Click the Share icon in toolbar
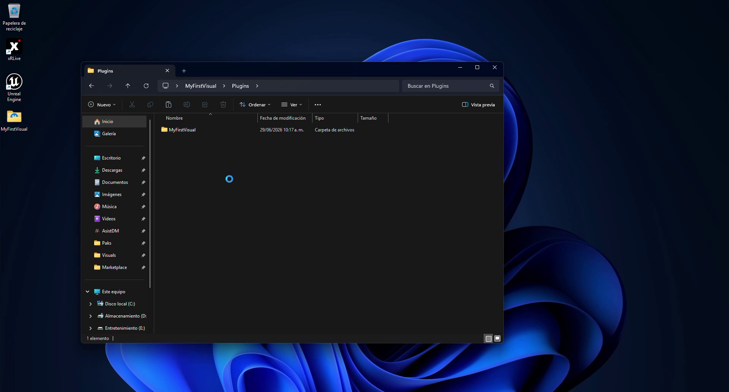This screenshot has width=729, height=392. [x=205, y=104]
